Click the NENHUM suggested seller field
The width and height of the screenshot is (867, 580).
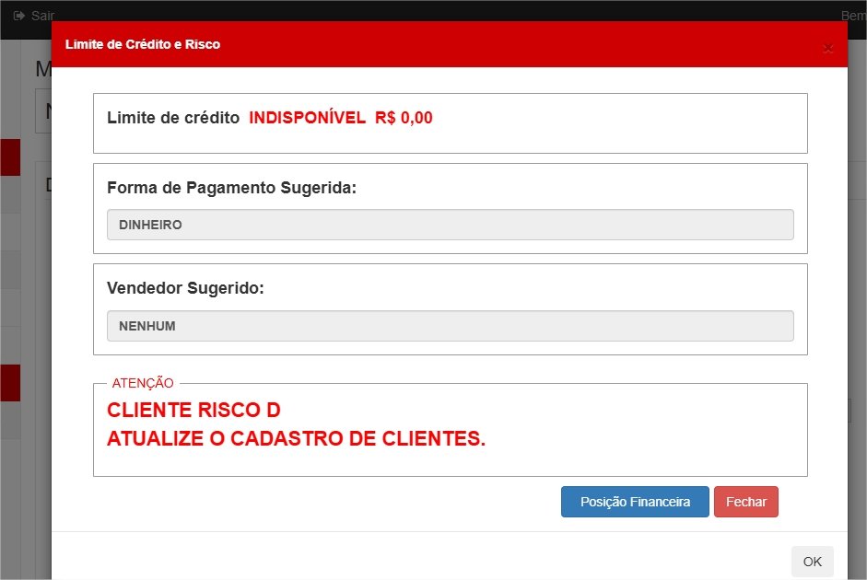coord(451,326)
